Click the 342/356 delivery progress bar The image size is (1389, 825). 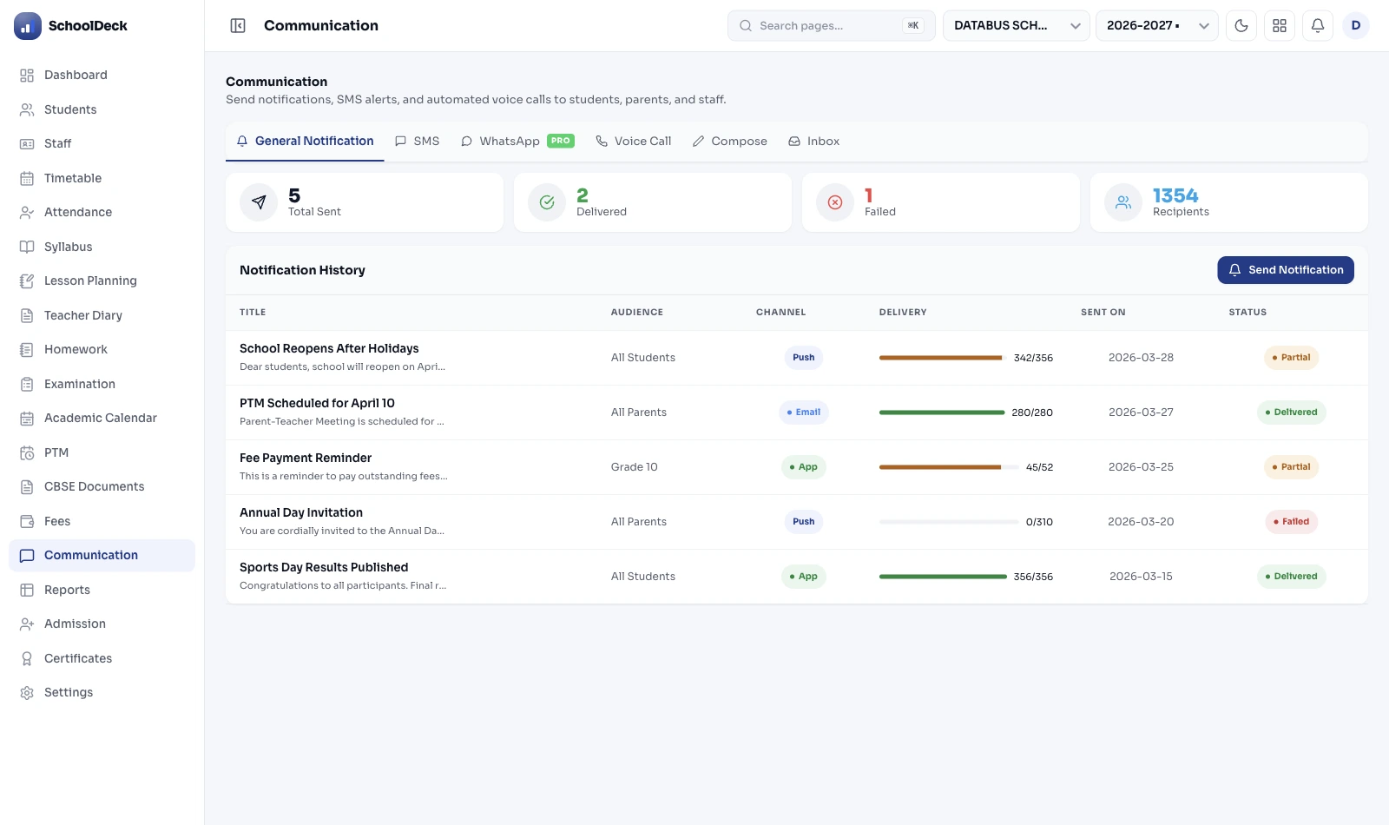pos(943,358)
